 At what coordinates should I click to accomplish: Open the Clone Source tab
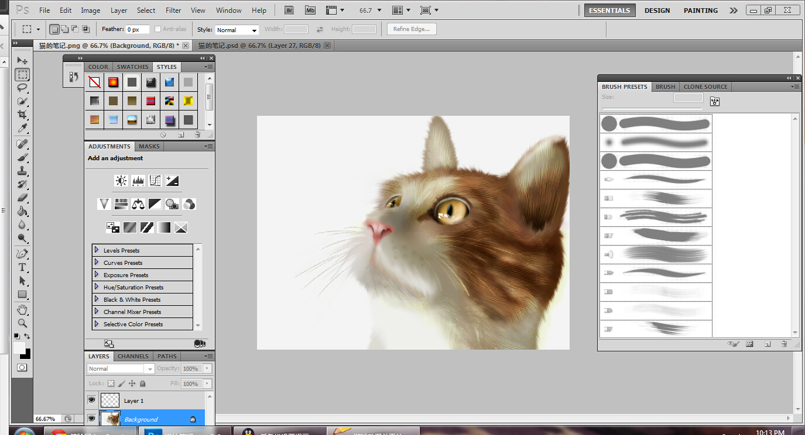click(x=705, y=87)
